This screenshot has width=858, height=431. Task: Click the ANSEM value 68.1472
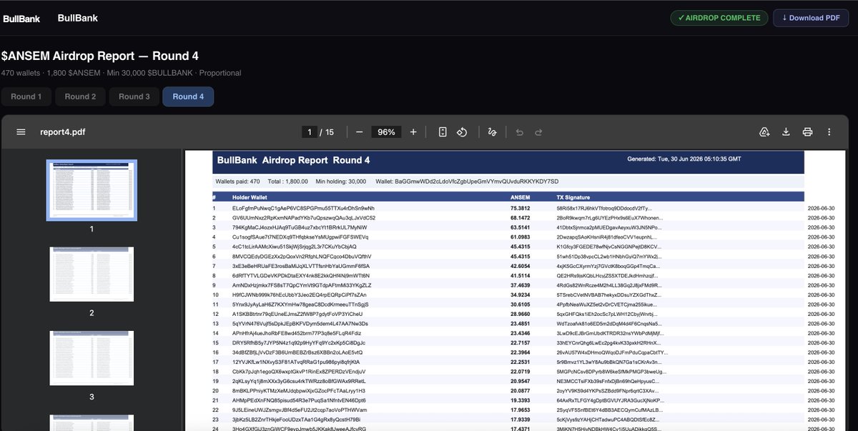coord(519,217)
